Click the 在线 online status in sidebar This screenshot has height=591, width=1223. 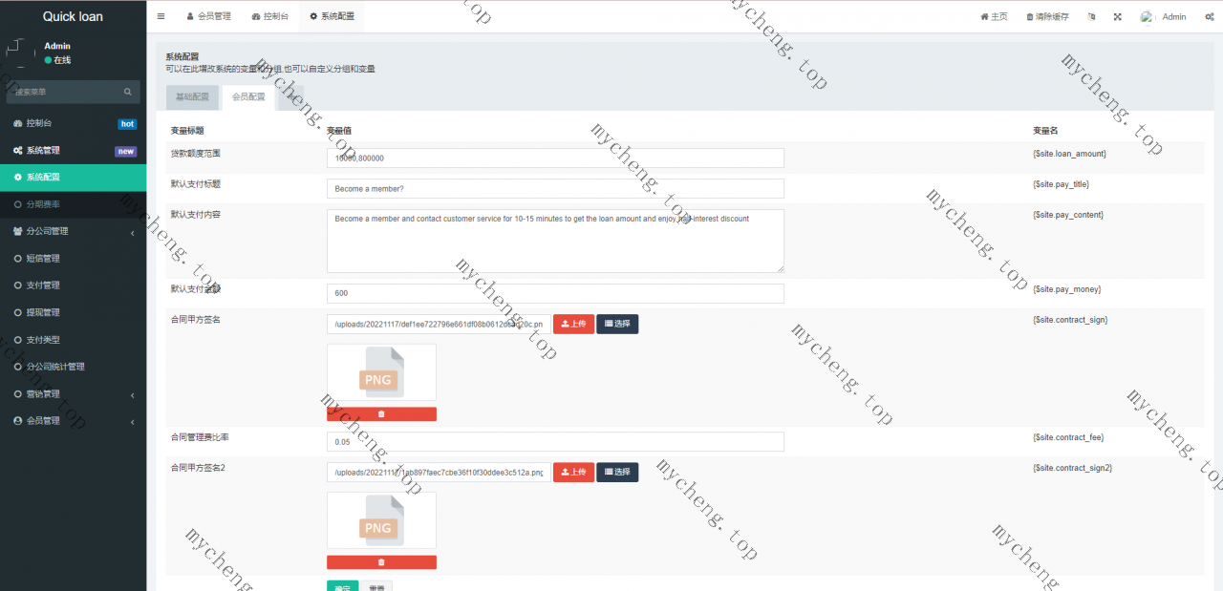point(57,60)
